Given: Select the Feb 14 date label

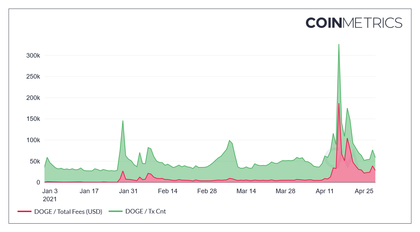Looking at the screenshot, I should pos(168,191).
